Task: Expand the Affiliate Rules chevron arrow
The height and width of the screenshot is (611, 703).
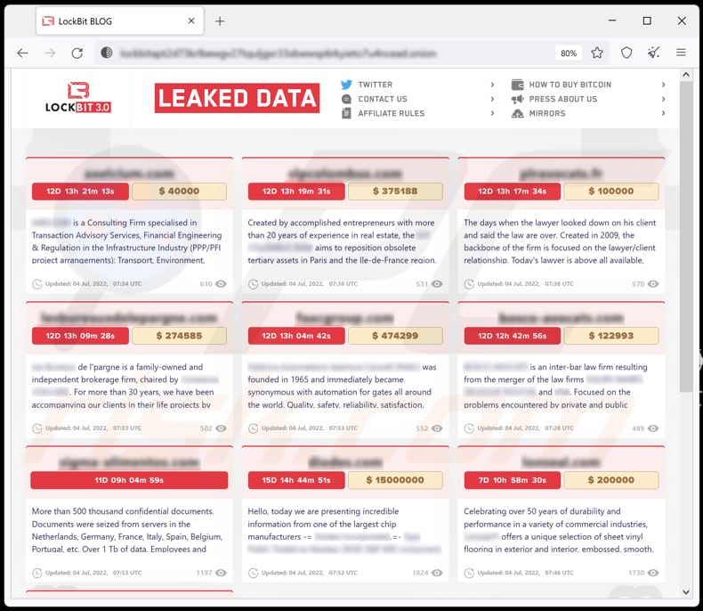Action: [492, 113]
